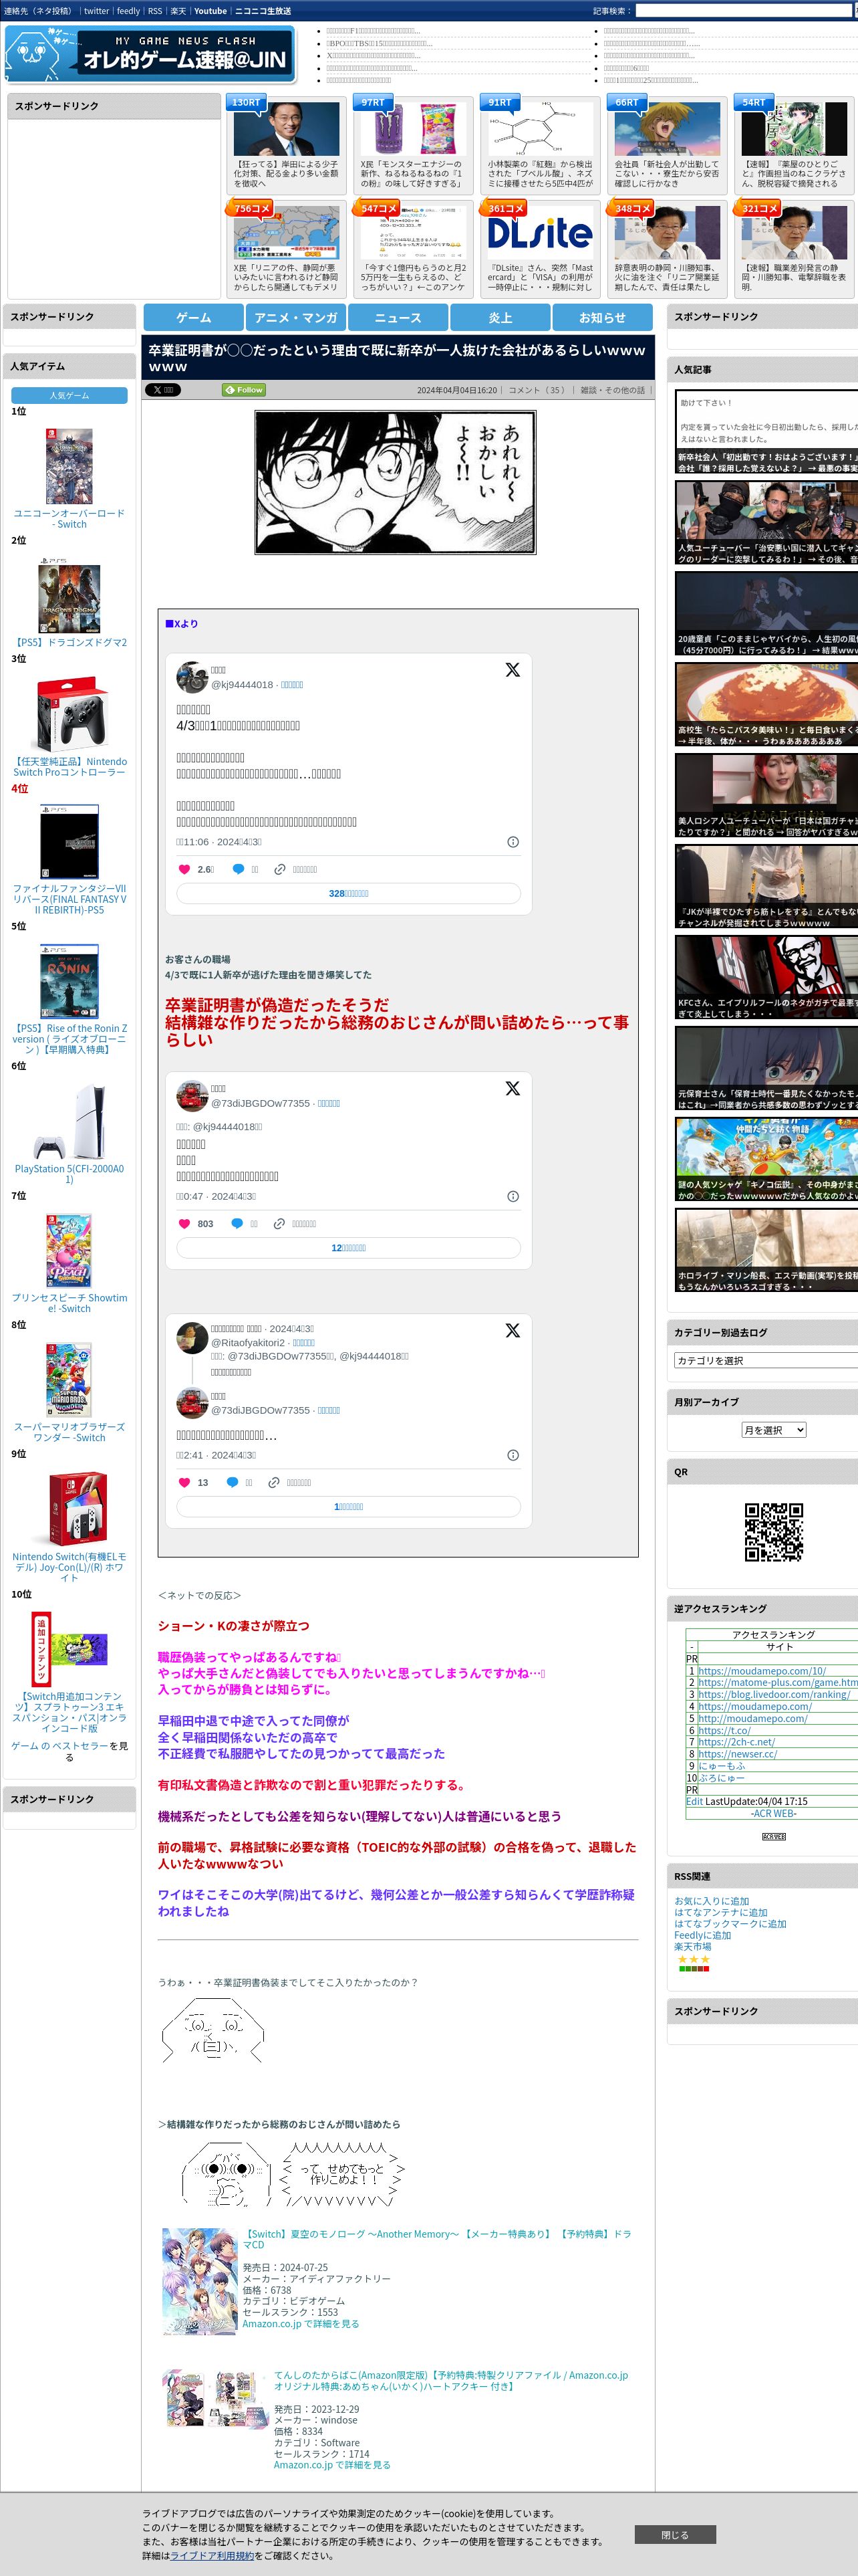This screenshot has width=858, height=2576.
Task: Click the twitter link in top bar
Action: coord(96,11)
